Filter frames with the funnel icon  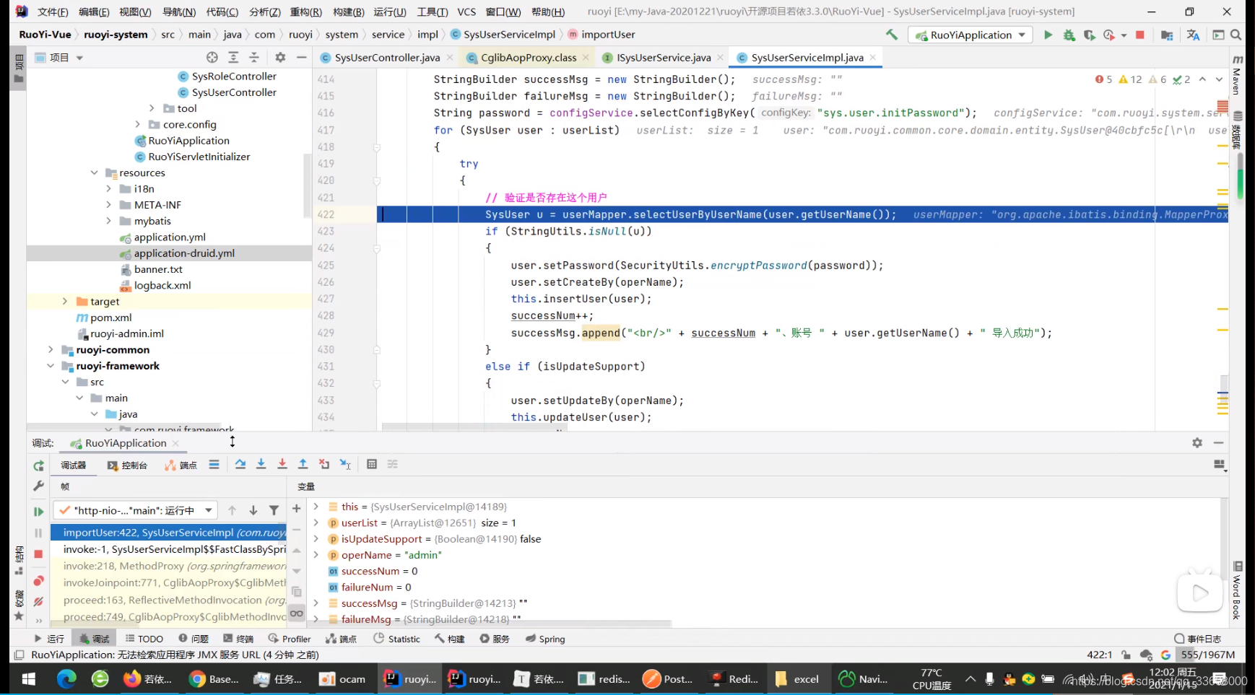(274, 510)
